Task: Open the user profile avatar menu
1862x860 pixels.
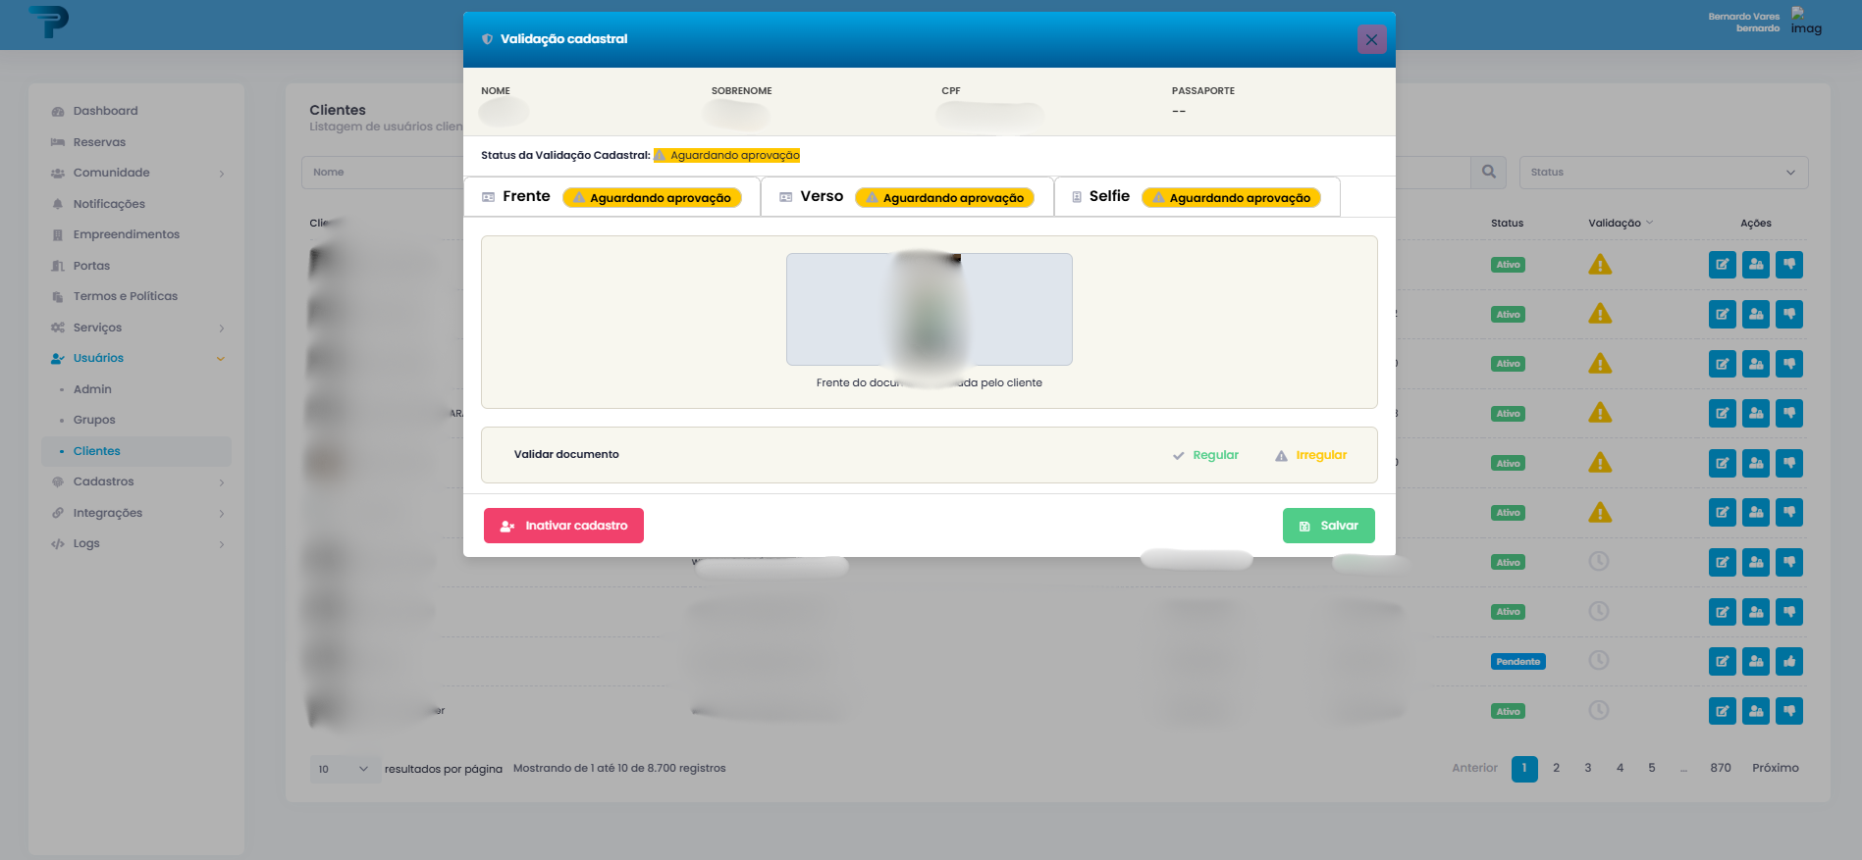Action: click(1805, 22)
